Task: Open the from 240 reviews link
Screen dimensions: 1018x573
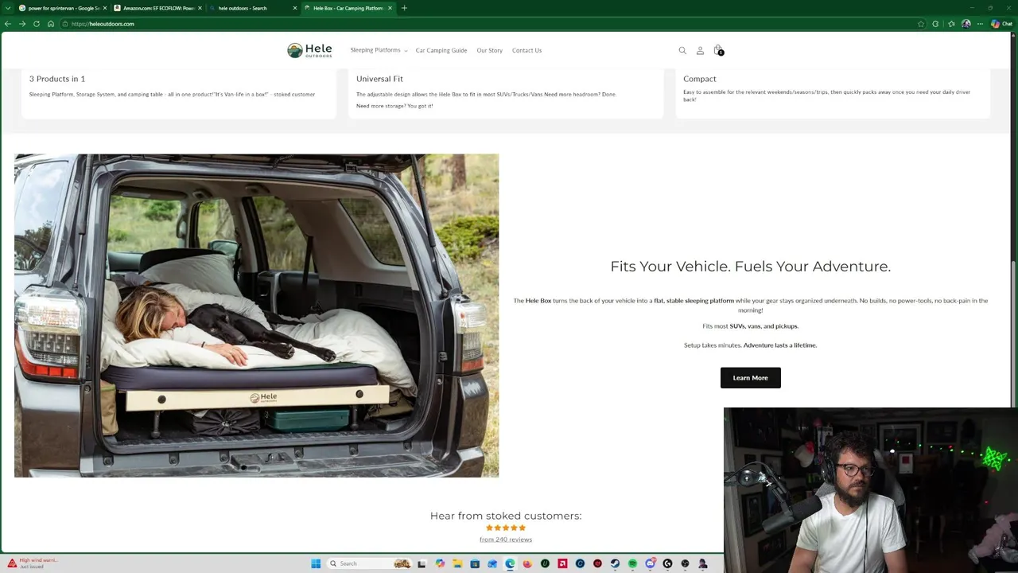Action: [506, 540]
